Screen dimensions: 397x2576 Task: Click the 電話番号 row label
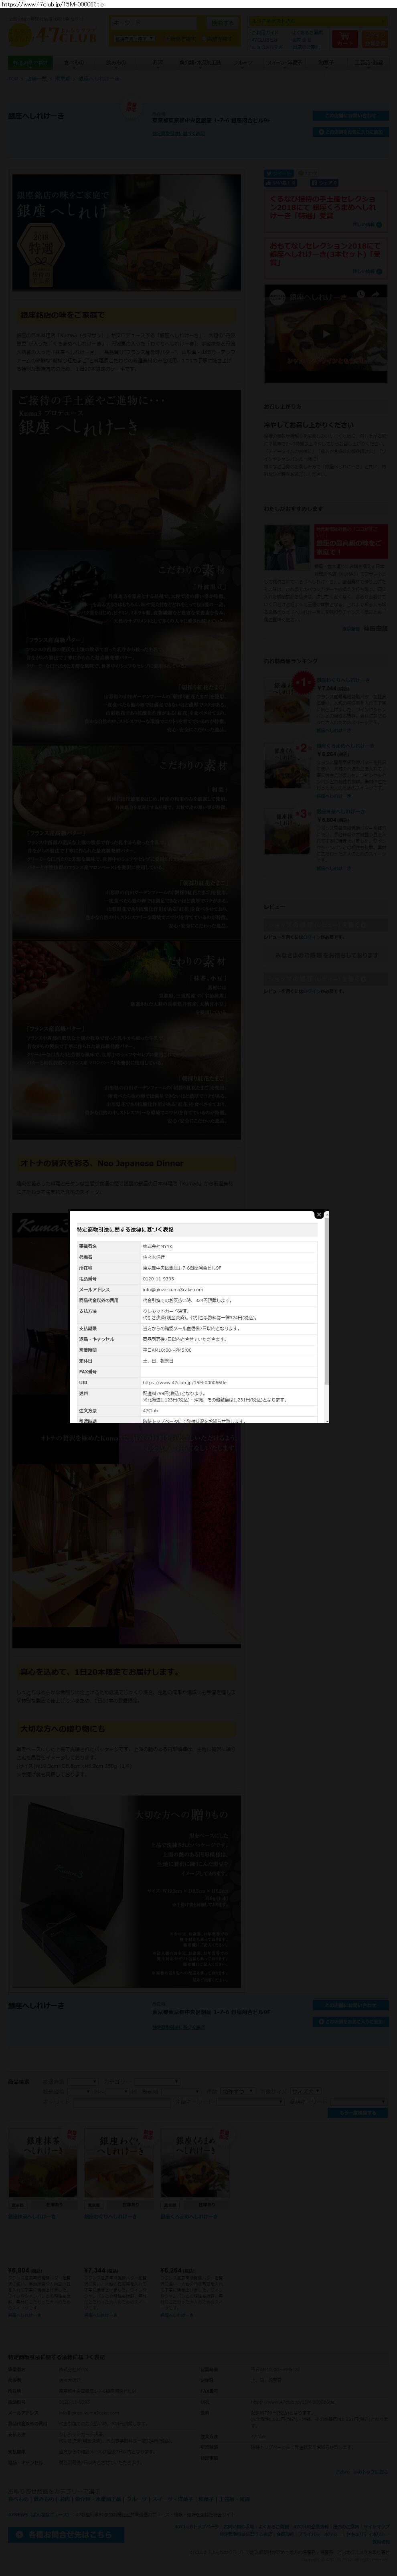(88, 1279)
